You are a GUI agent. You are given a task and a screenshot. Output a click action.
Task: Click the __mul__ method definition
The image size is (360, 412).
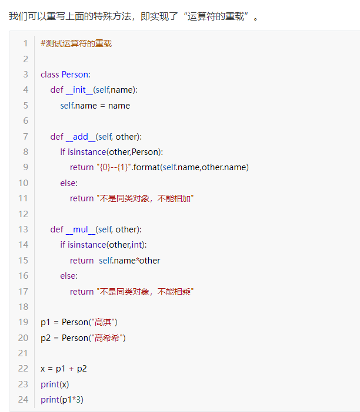tap(96, 229)
